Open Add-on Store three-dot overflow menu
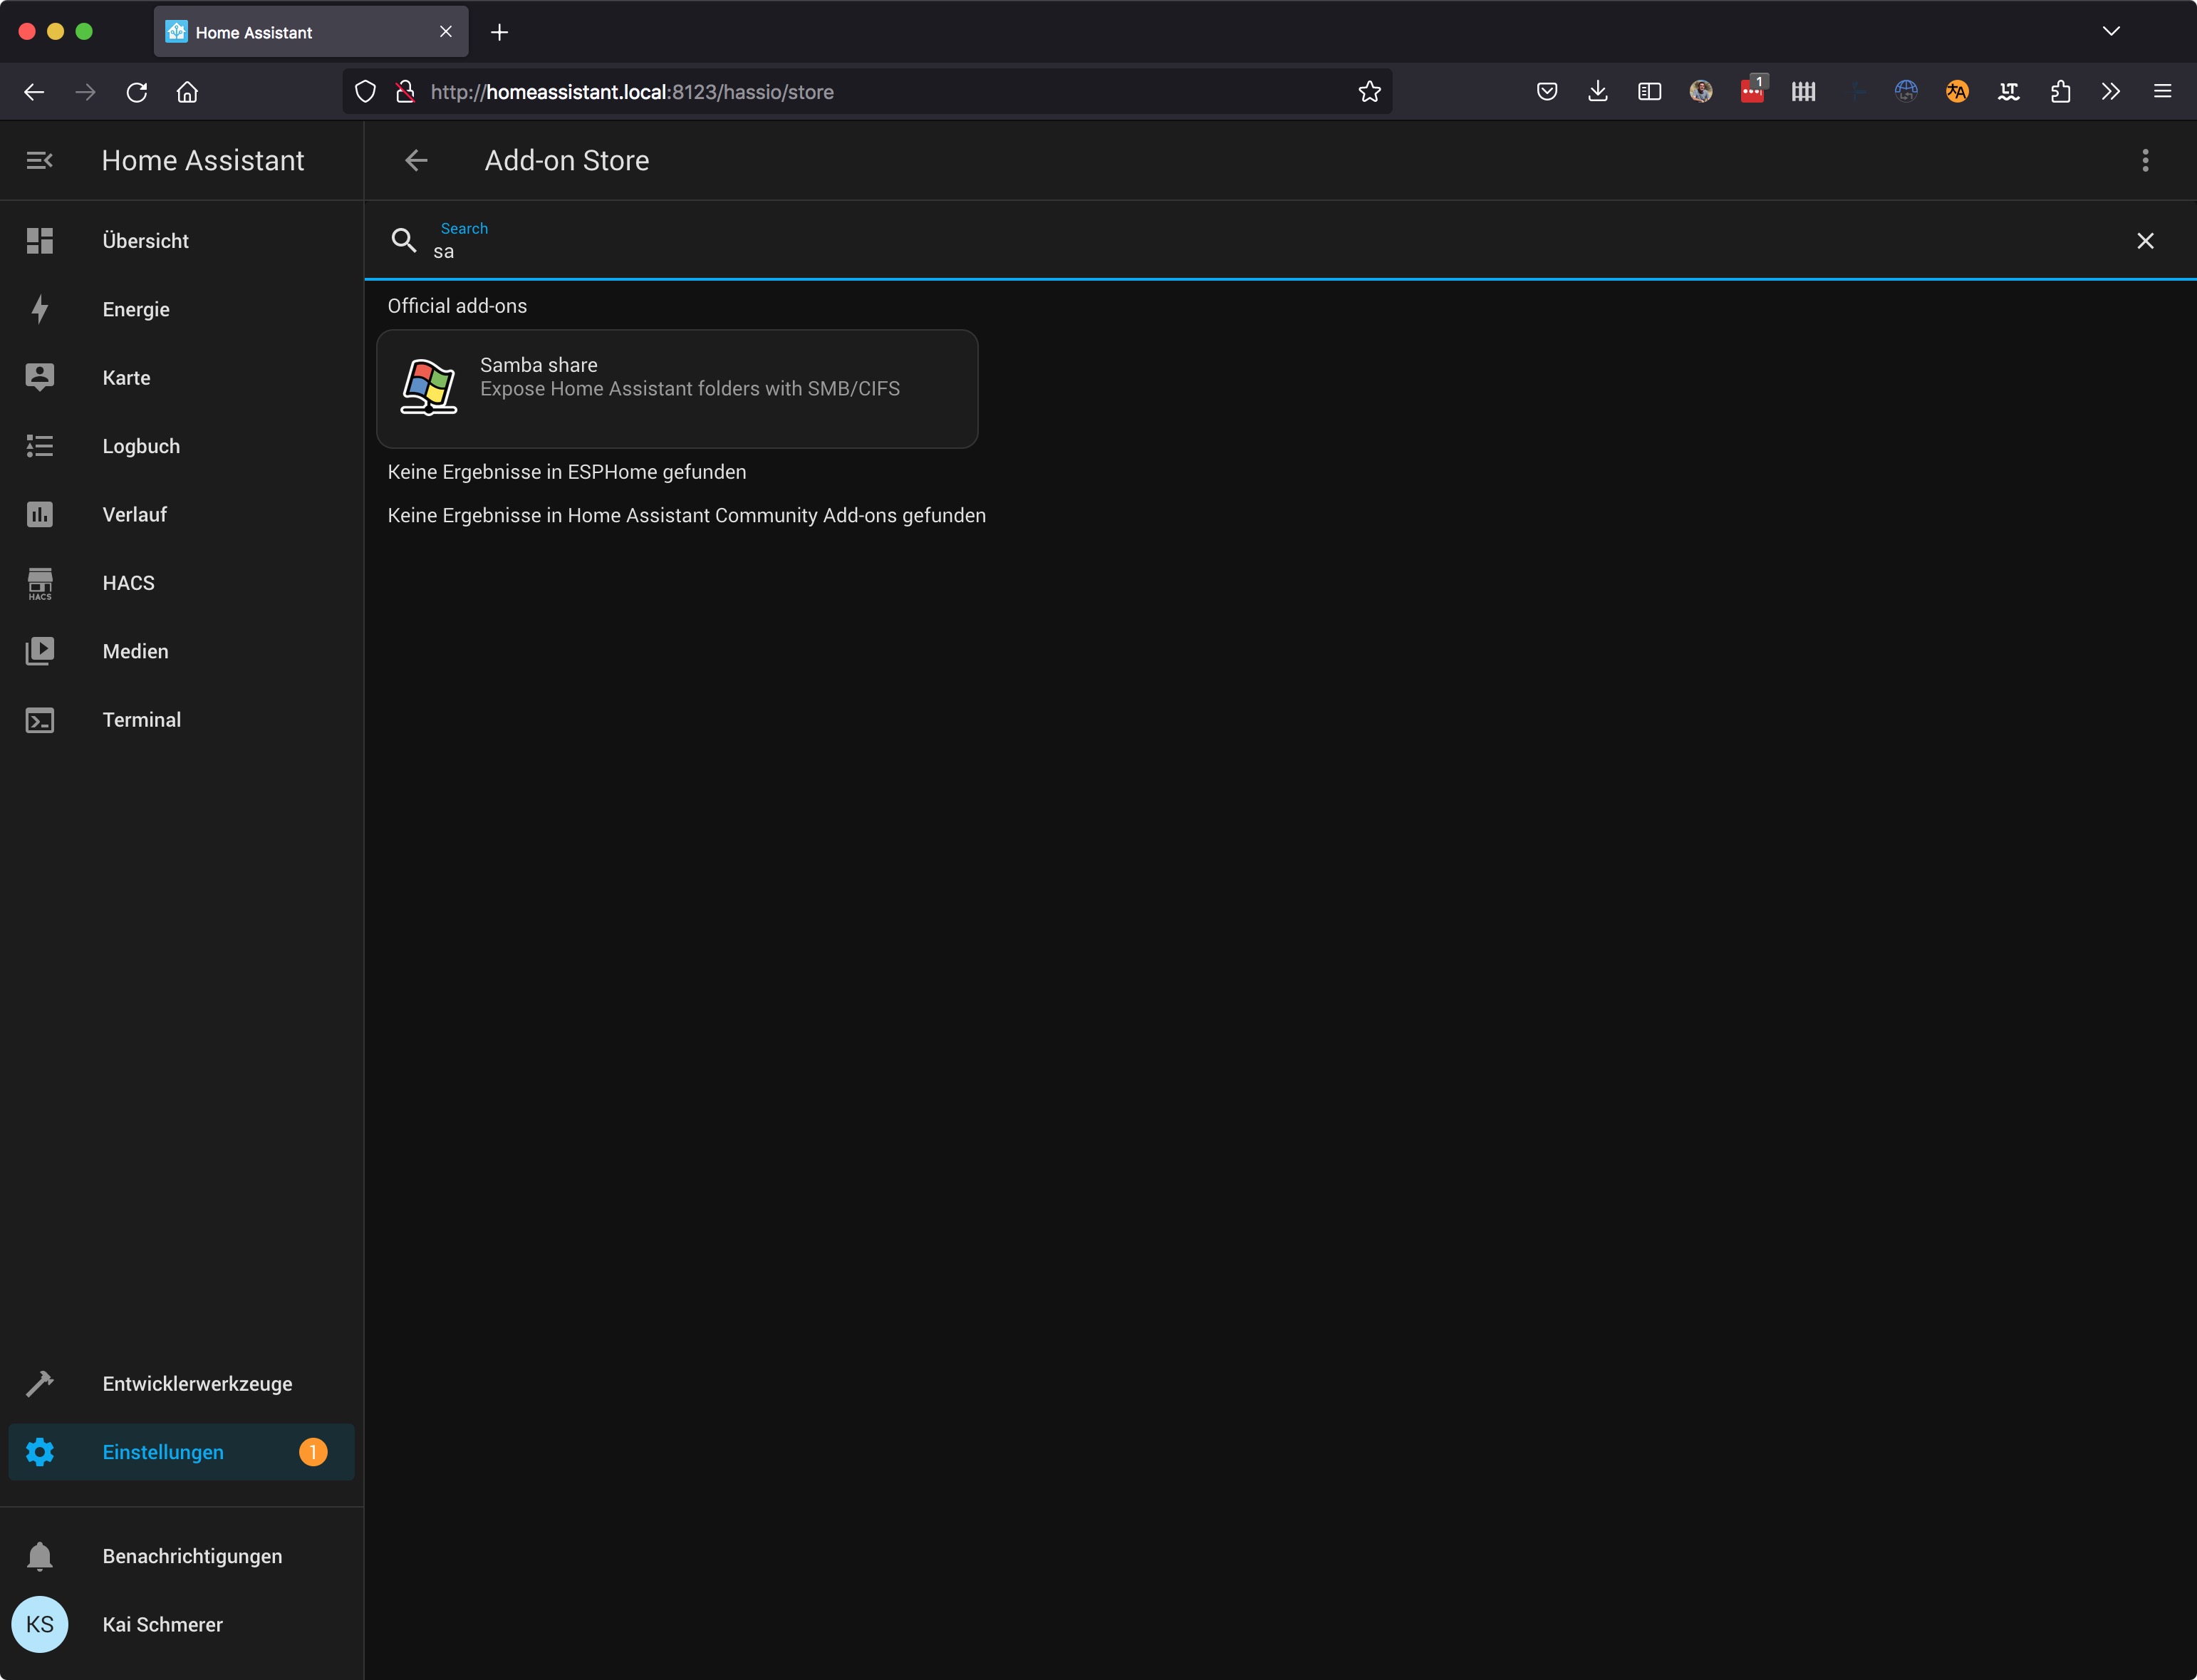The width and height of the screenshot is (2197, 1680). tap(2145, 160)
